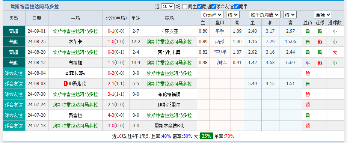Open the 布拉加 team link
The image size is (347, 143).
pos(75,63)
